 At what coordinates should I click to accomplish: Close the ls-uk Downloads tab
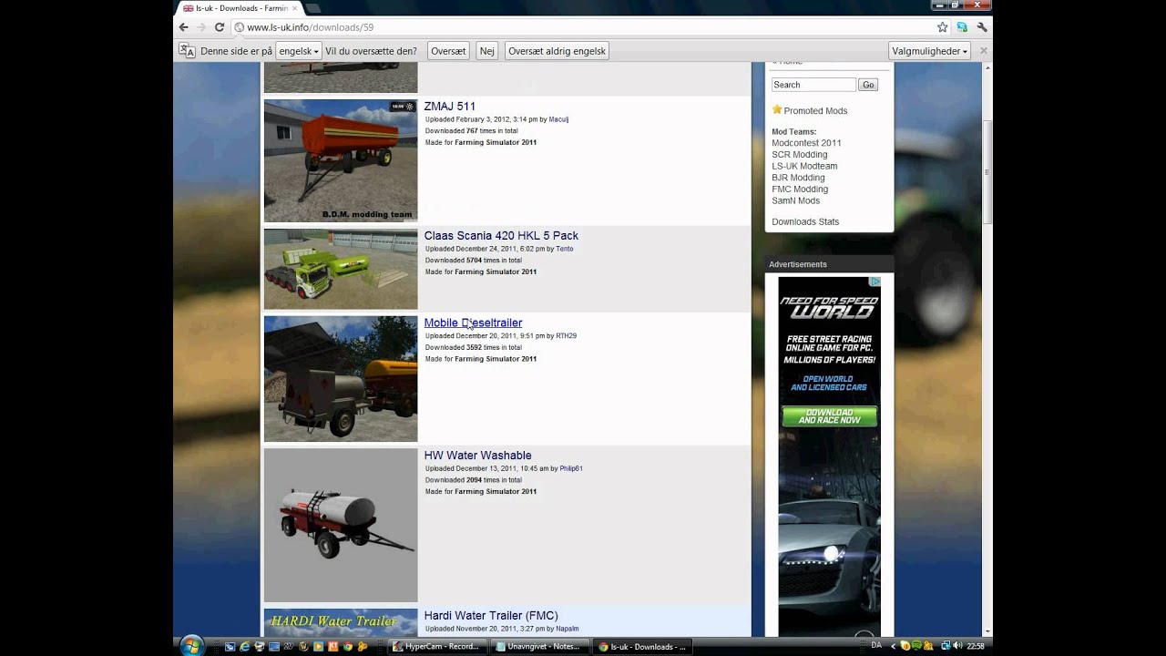(294, 8)
